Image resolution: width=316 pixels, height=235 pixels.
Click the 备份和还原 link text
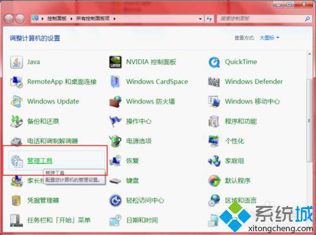43,121
